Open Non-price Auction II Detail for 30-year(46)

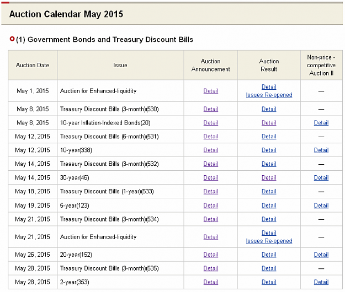321,177
